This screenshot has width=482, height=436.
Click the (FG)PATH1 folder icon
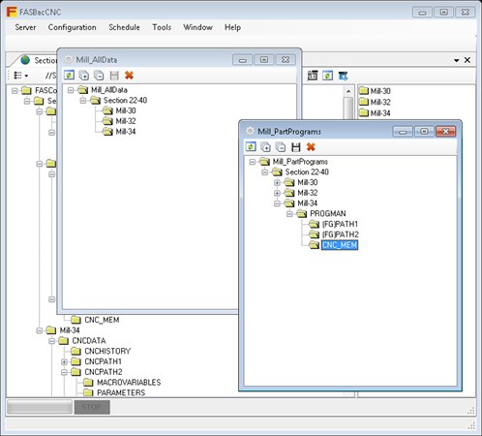point(314,224)
